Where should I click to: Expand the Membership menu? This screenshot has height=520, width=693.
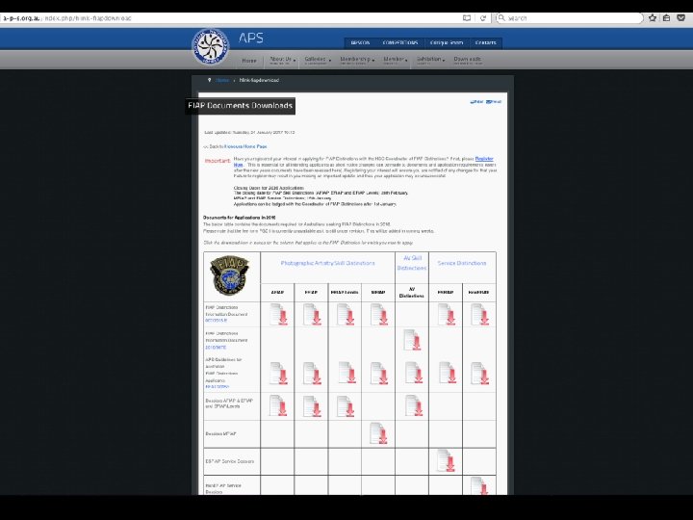coord(357,60)
